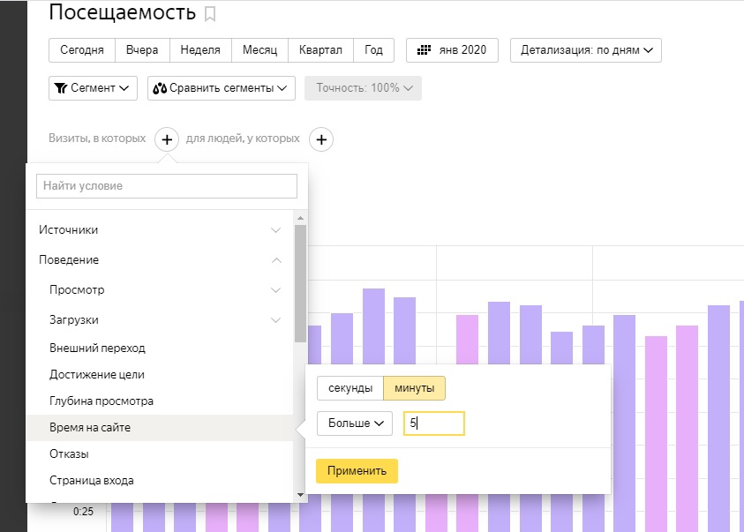Switch time unit to секунды
The width and height of the screenshot is (744, 532).
350,388
